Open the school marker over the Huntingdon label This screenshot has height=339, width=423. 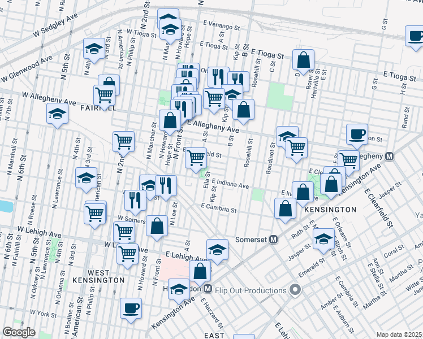pos(179,290)
